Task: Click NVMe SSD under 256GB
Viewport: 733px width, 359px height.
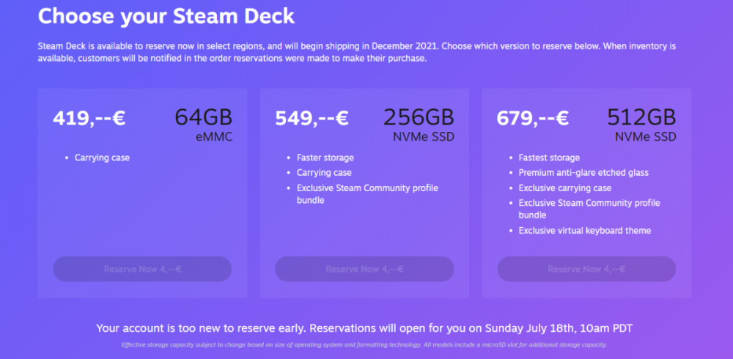Action: 424,137
